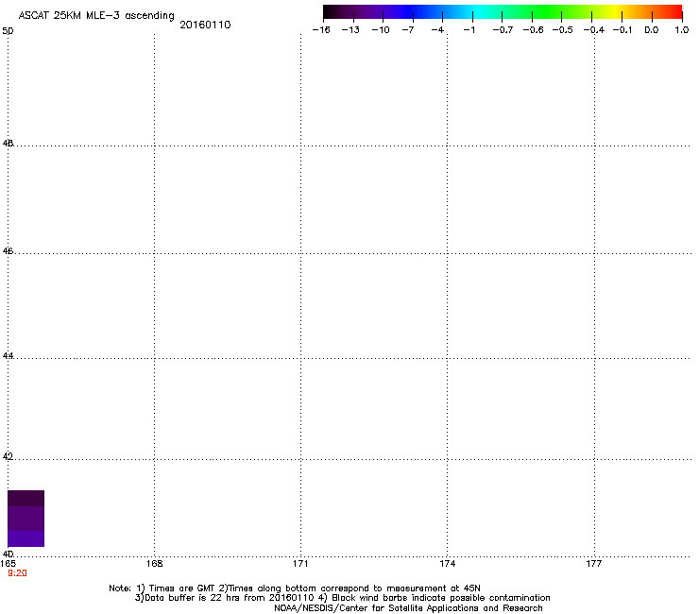Image resolution: width=699 pixels, height=614 pixels.
Task: Click latitude label 42
Action: tap(8, 456)
